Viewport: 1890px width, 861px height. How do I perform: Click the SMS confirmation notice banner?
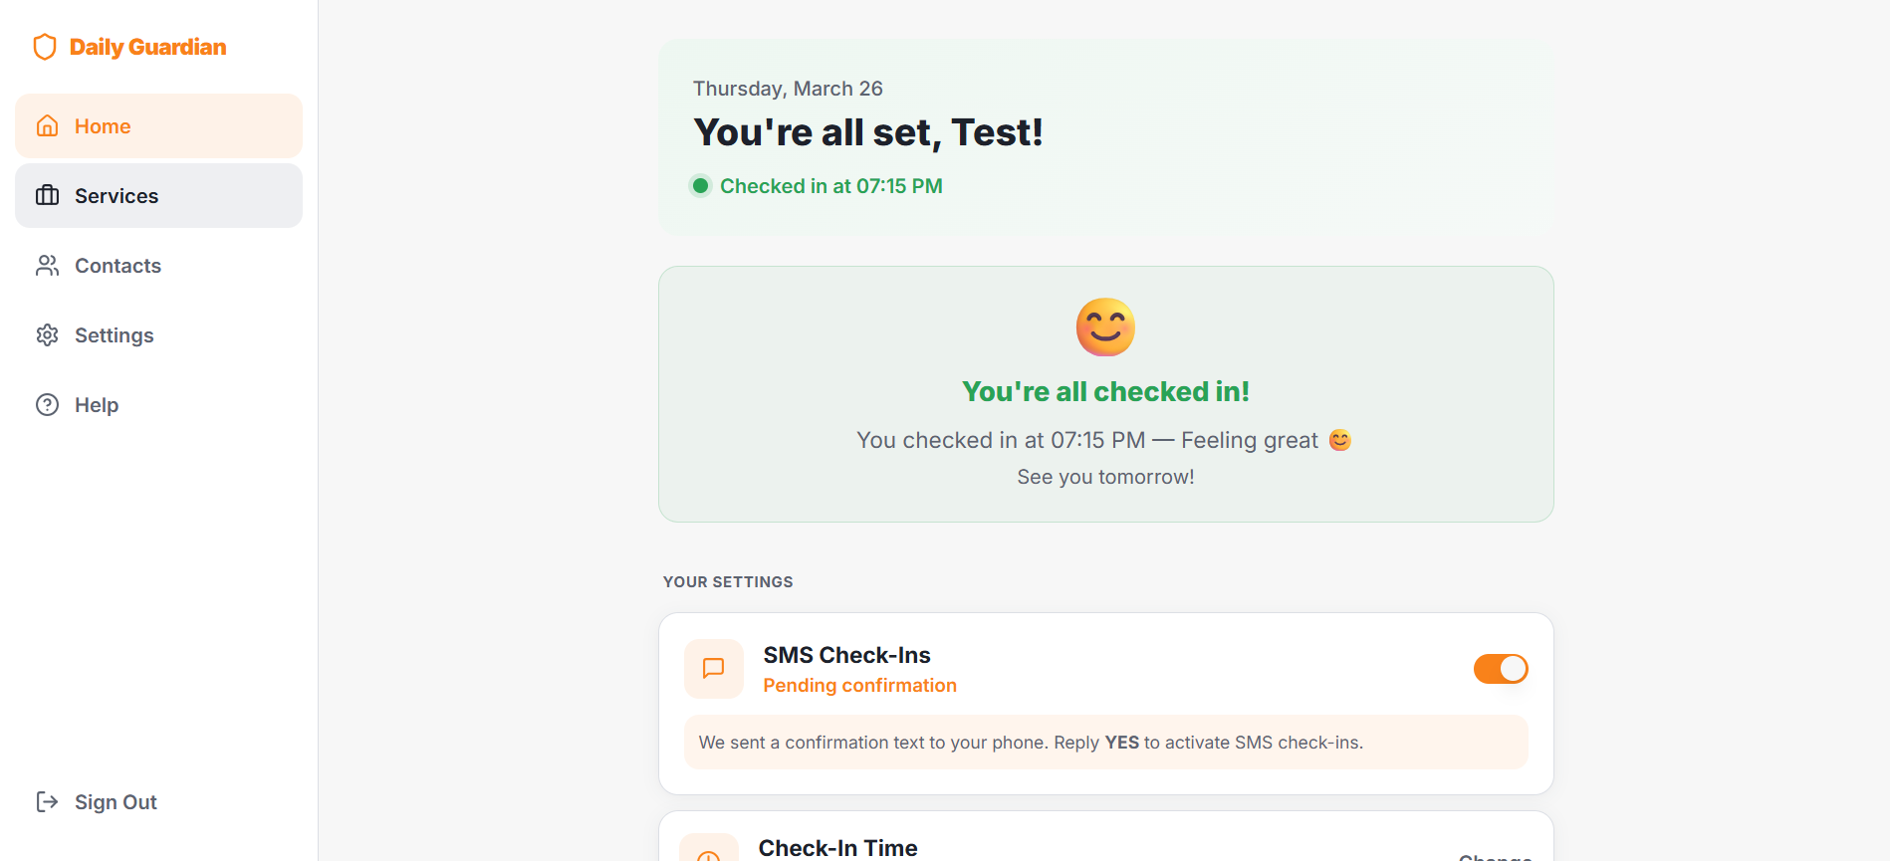(x=1105, y=743)
